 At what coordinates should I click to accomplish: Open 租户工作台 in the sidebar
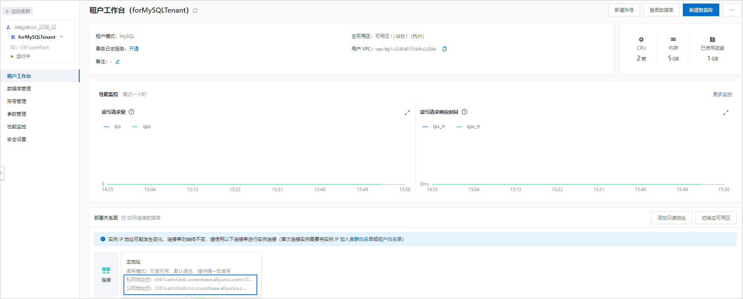[x=40, y=76]
